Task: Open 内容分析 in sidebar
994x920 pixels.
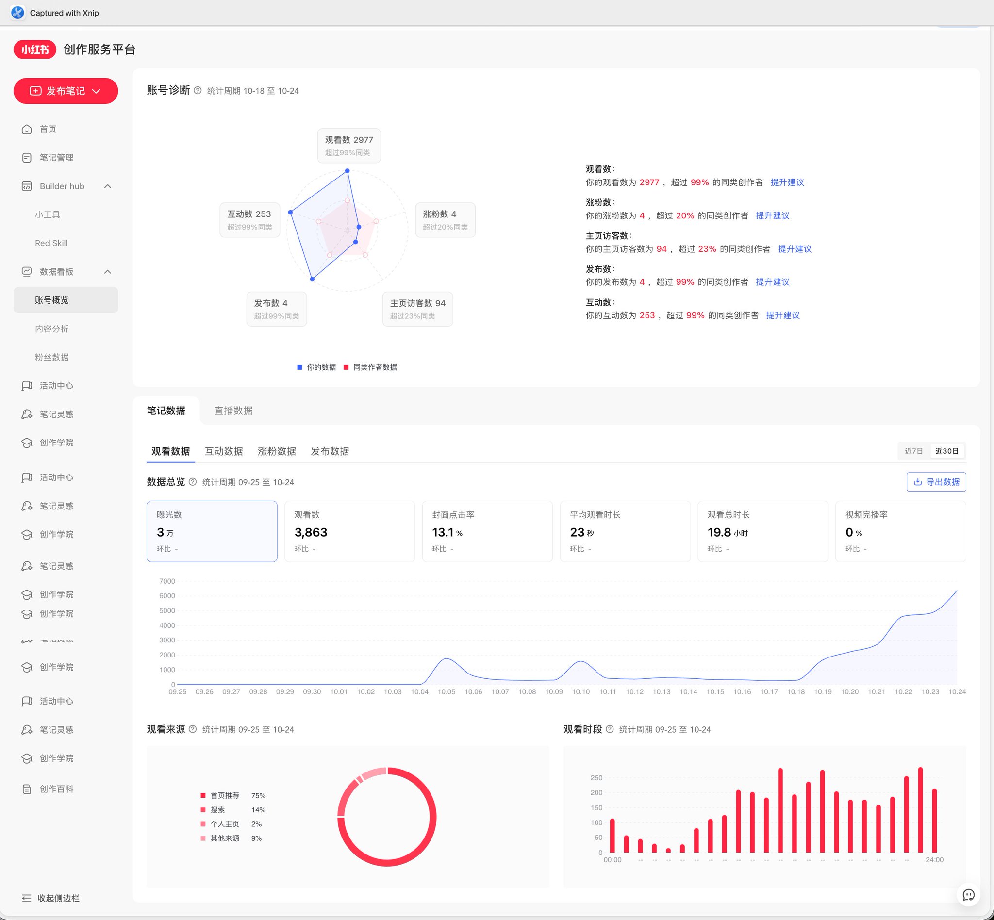Action: [66, 329]
